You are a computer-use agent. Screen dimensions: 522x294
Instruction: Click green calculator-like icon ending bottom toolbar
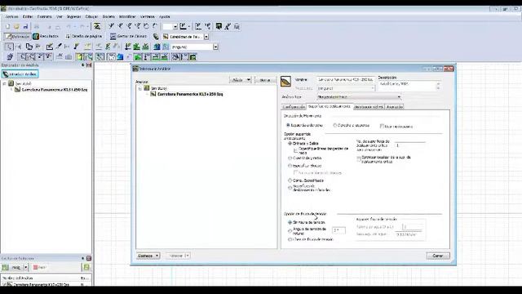click(x=192, y=57)
